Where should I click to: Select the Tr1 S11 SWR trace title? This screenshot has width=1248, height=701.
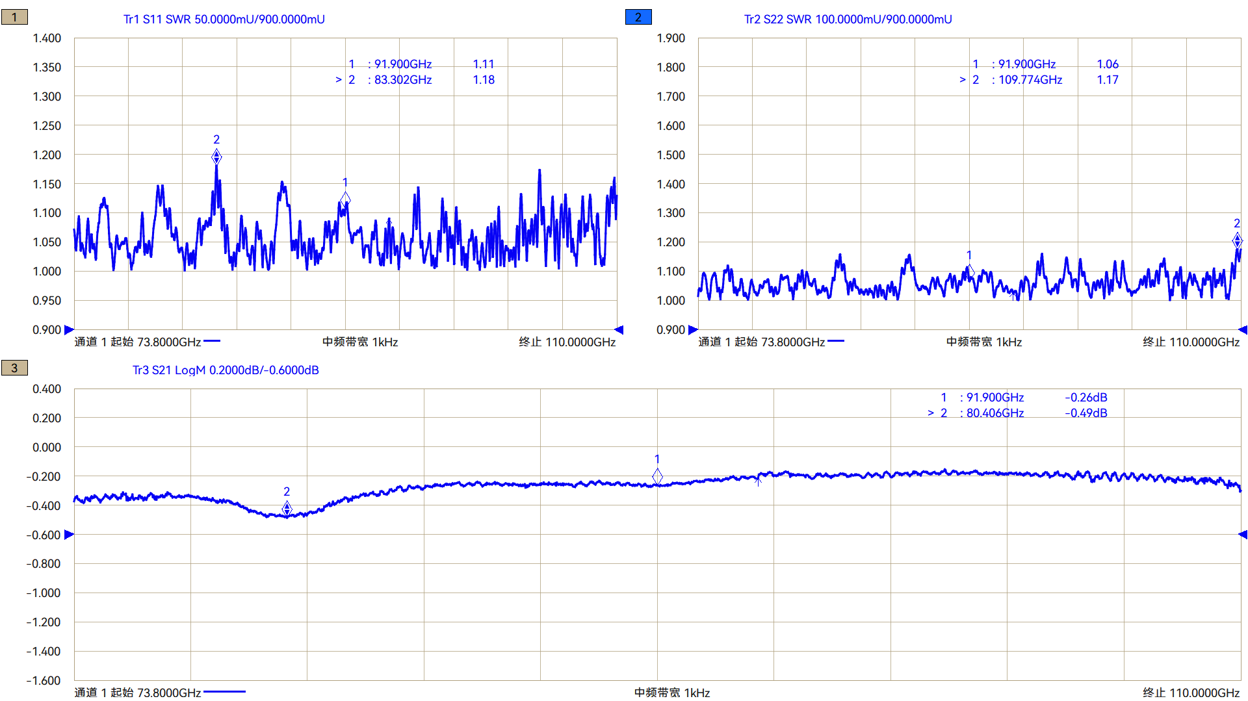(224, 19)
